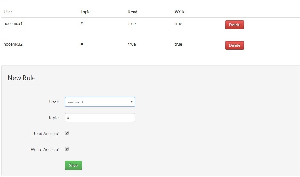This screenshot has height=177, width=300.
Task: Click the Read value in nodemcu1 row
Action: (x=132, y=23)
